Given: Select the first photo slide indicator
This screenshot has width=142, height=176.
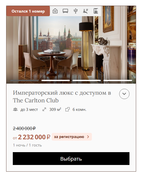Looking at the screenshot, I should click(x=25, y=80).
